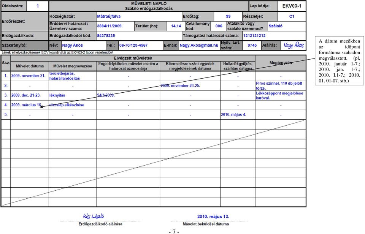
Task: Select the Szakirányító name Nagy Ákos
Action: click(83, 45)
